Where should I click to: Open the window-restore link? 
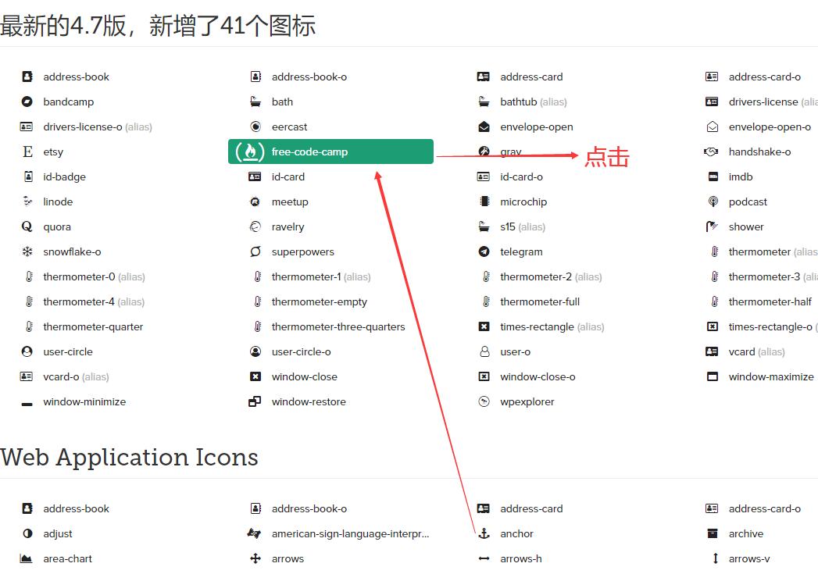(x=309, y=401)
